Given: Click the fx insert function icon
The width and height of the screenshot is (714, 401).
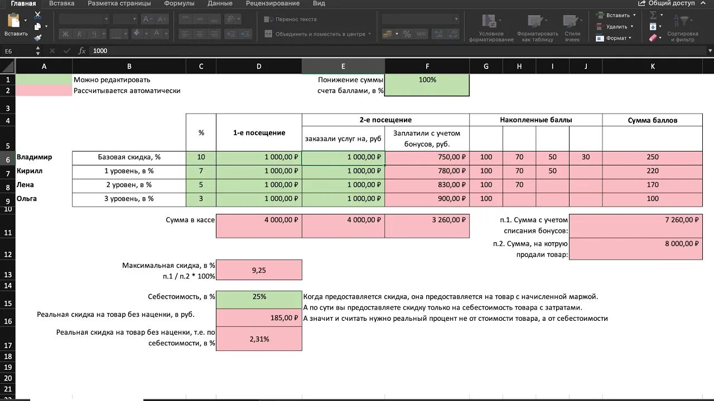Looking at the screenshot, I should coord(82,51).
